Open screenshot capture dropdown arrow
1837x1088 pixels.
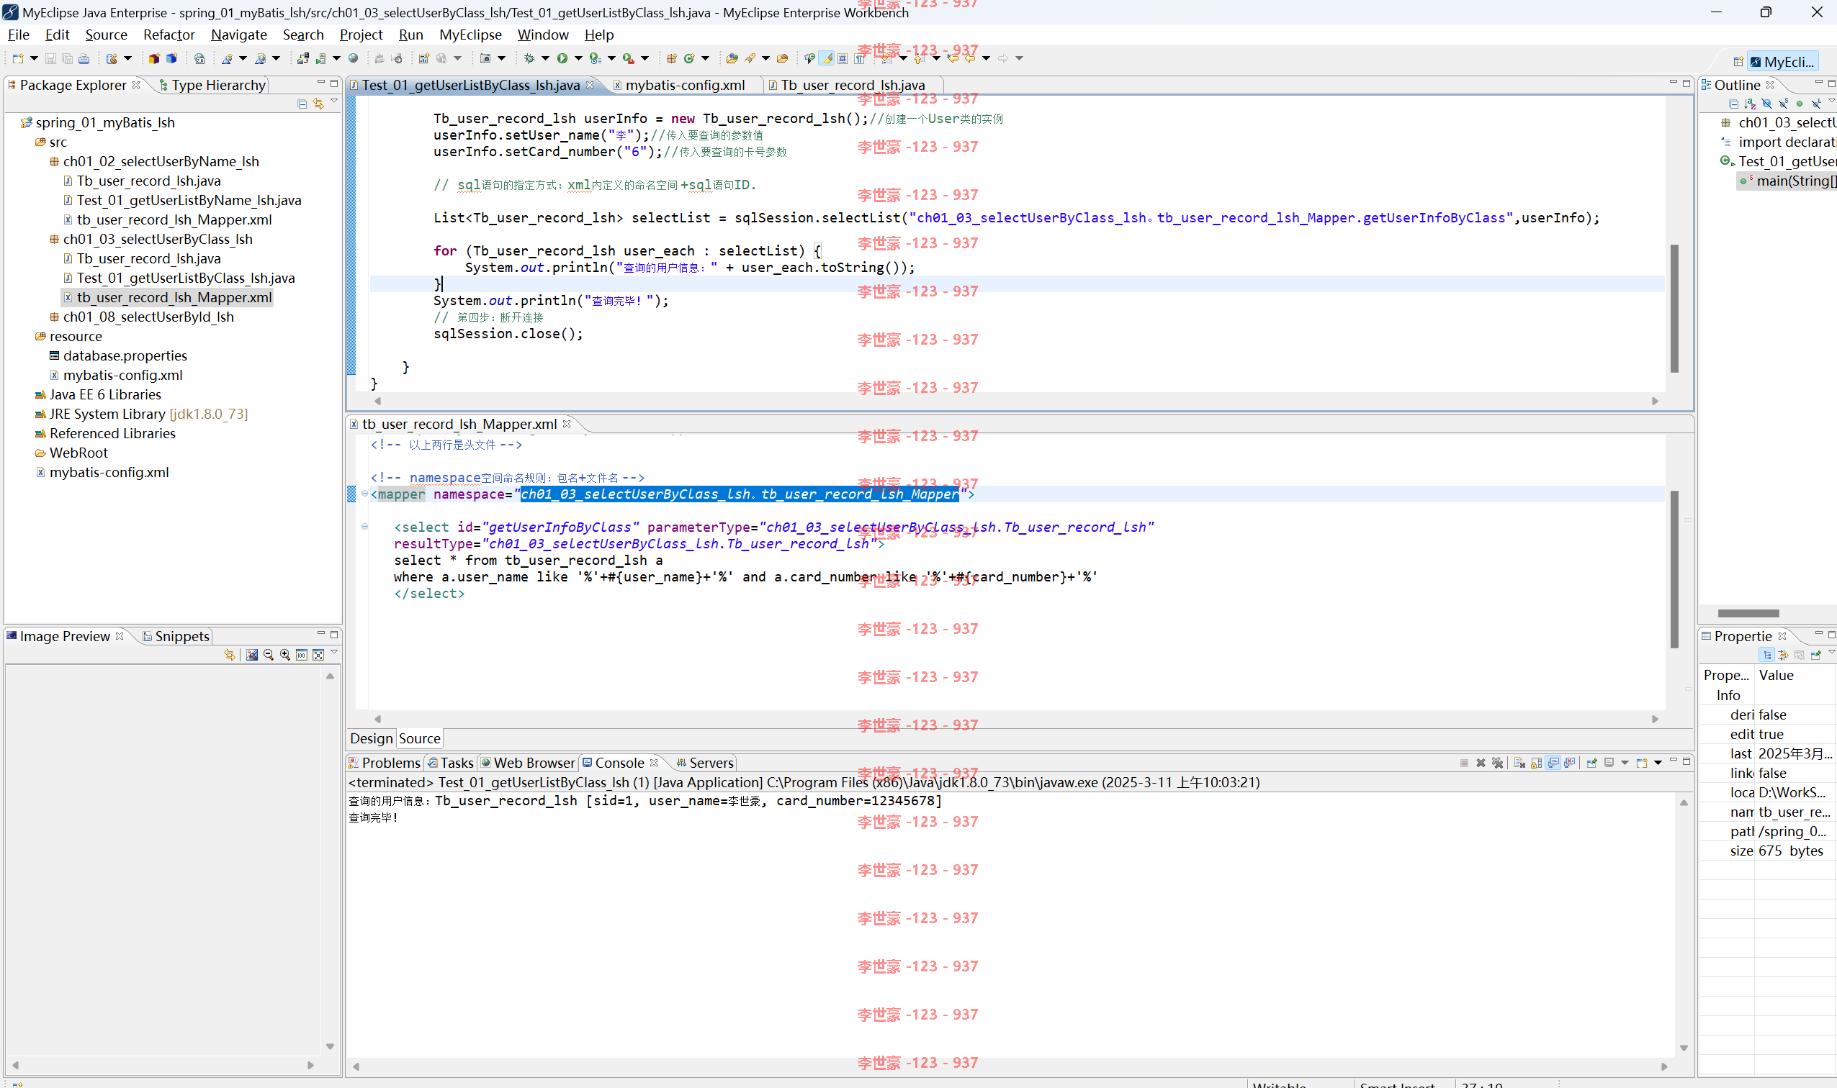502,59
